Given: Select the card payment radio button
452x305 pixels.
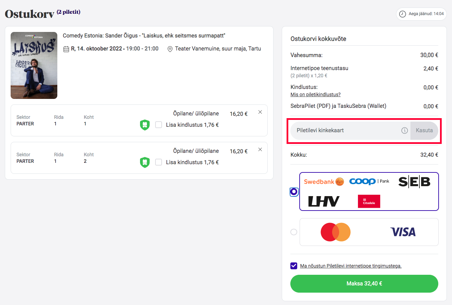Looking at the screenshot, I should point(294,232).
